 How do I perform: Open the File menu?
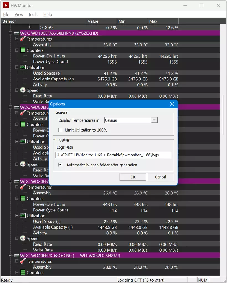click(x=6, y=14)
